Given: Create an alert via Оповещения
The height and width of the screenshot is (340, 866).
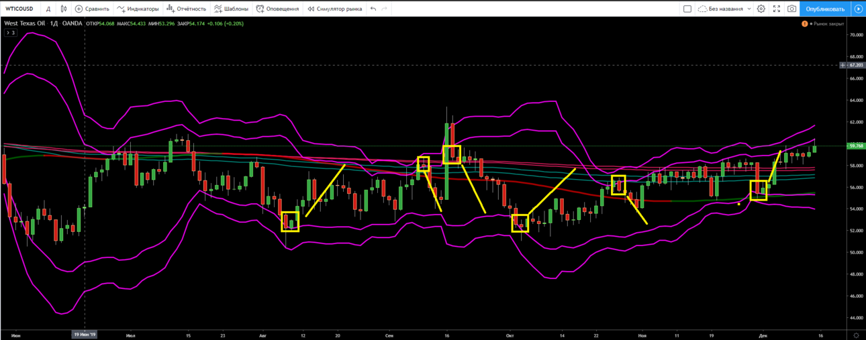Looking at the screenshot, I should tap(277, 9).
